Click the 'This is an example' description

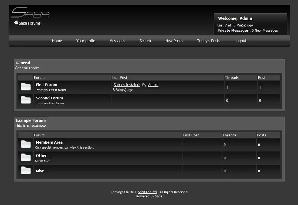[x=30, y=125]
